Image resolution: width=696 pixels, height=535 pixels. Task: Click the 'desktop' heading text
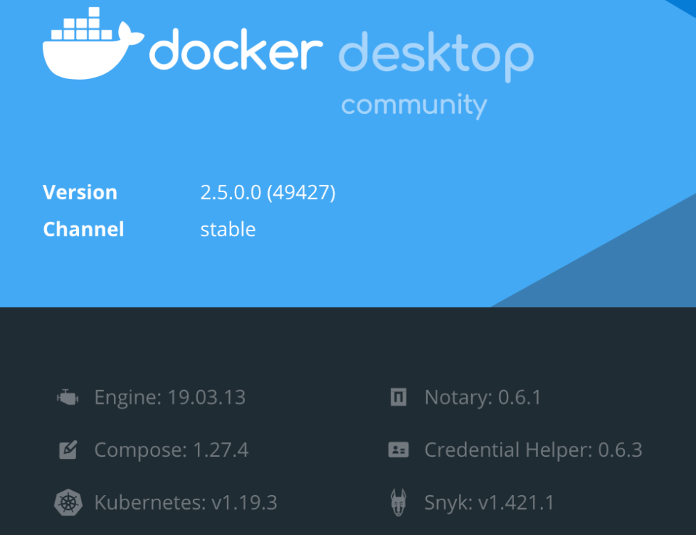pyautogui.click(x=436, y=57)
